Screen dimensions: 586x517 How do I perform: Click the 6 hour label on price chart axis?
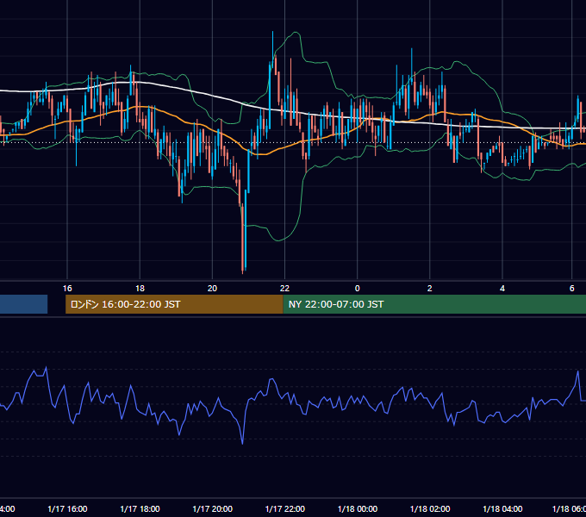click(x=572, y=289)
